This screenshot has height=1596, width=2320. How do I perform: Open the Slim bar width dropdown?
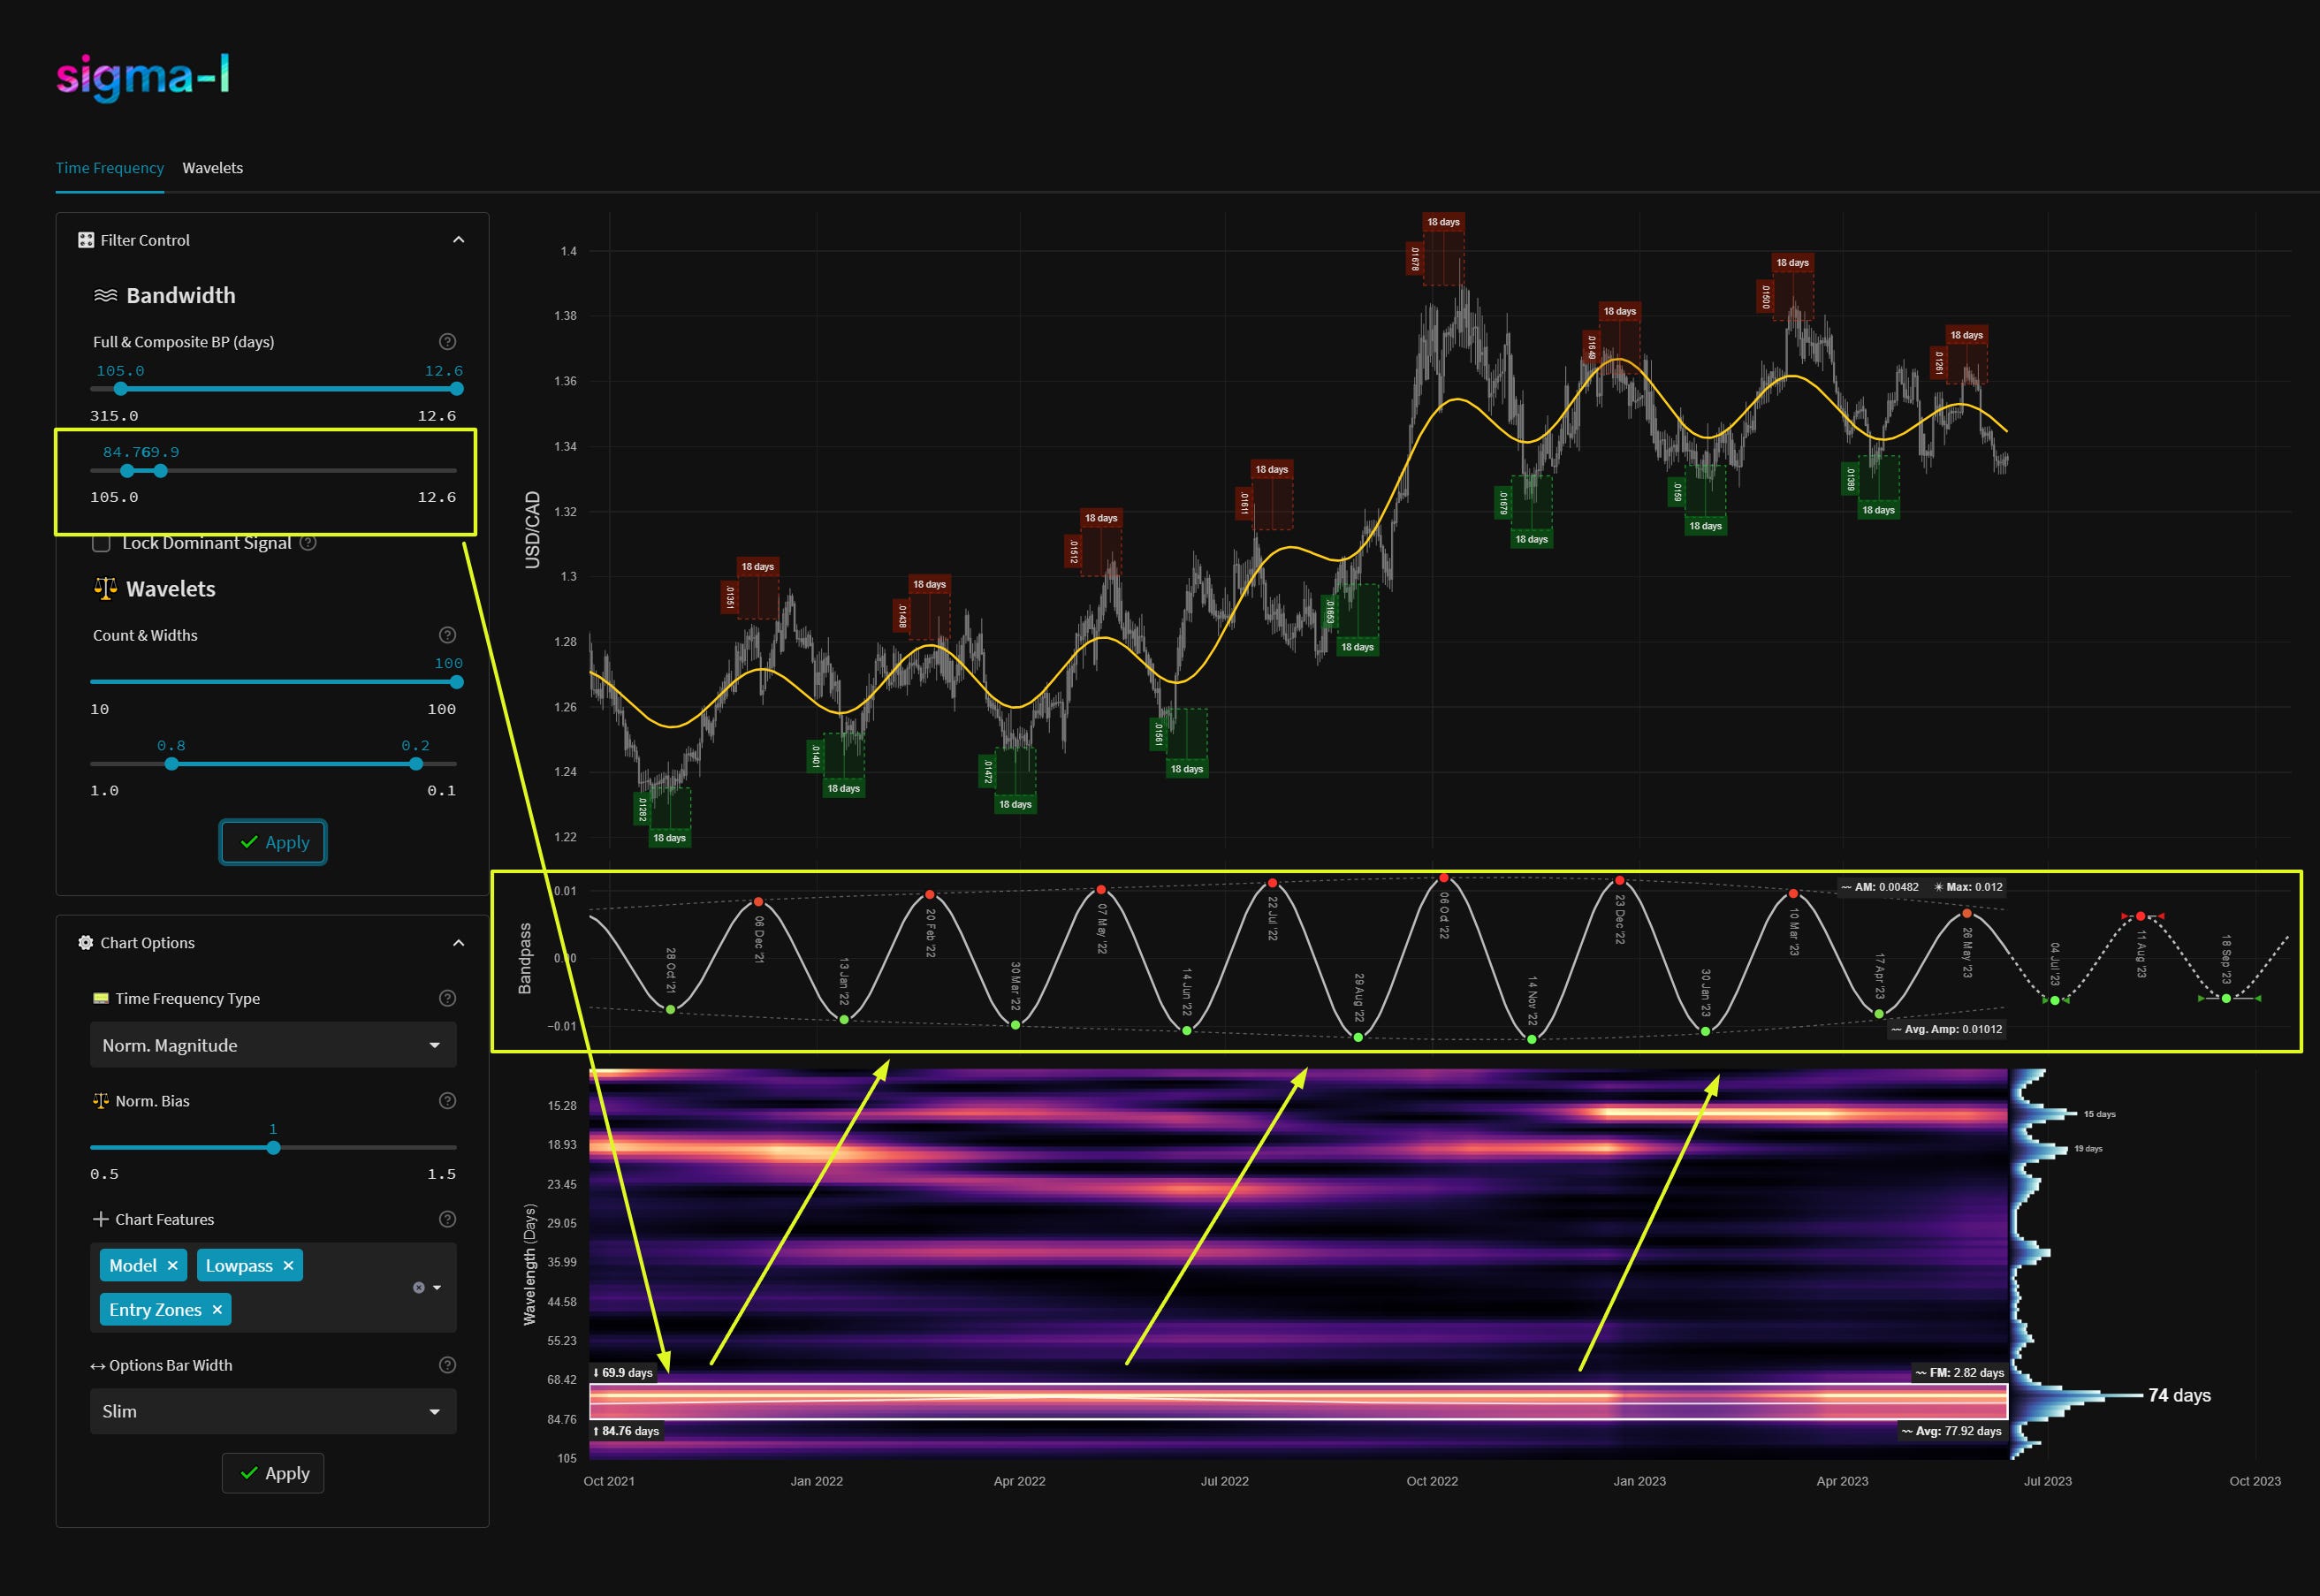point(273,1411)
